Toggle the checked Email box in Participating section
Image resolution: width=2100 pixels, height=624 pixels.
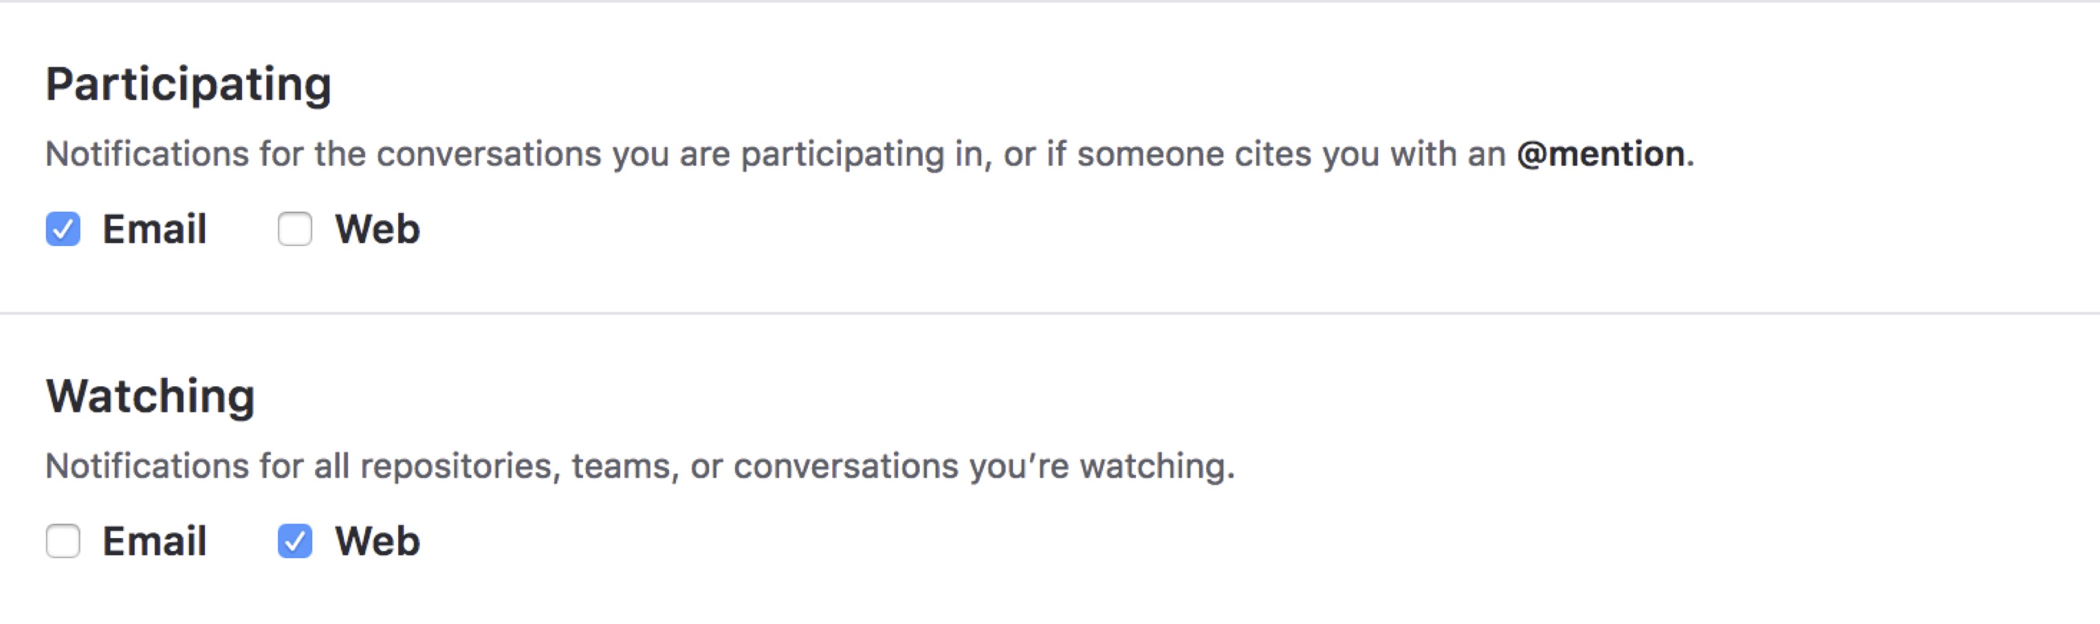pos(63,229)
